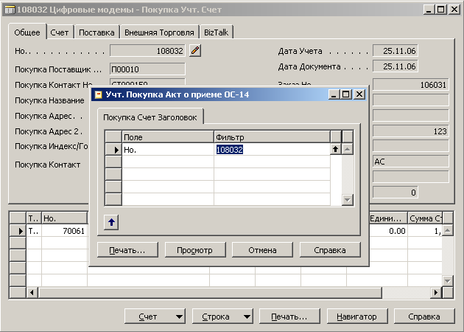Click the Дата Учета field 25.11.06
This screenshot has height=332, width=464.
pyautogui.click(x=395, y=51)
